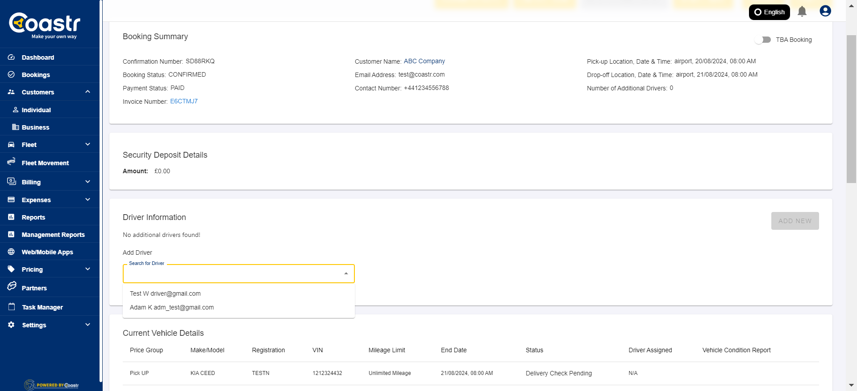This screenshot has width=857, height=391.
Task: Toggle the TBA Booking switch
Action: (x=763, y=40)
